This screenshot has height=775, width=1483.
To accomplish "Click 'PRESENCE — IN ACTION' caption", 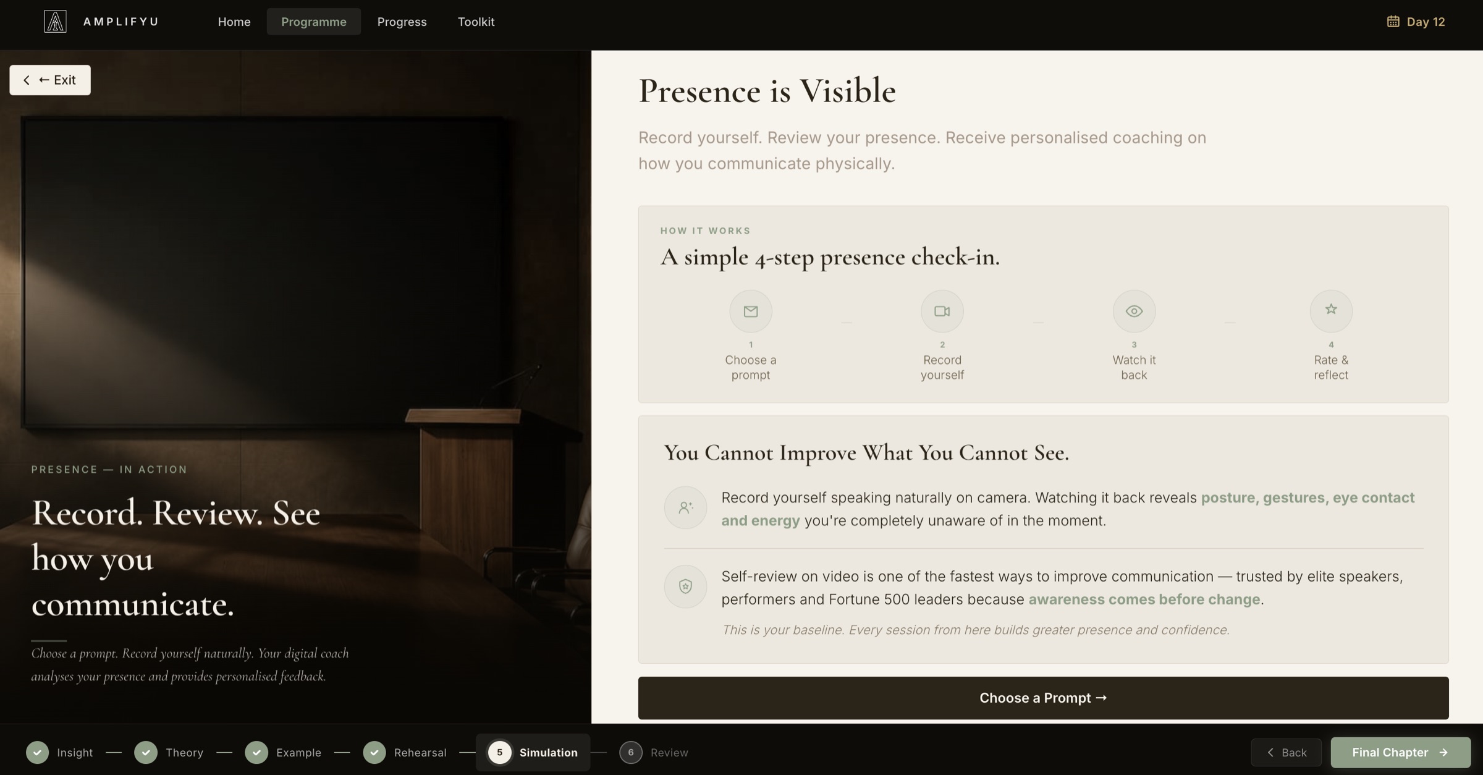I will tap(109, 469).
